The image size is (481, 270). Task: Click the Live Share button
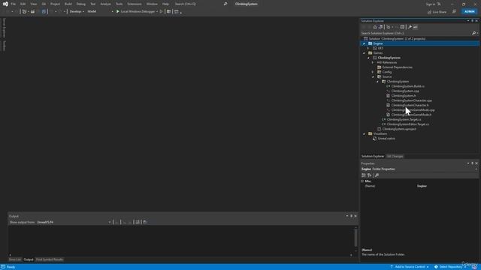(437, 12)
